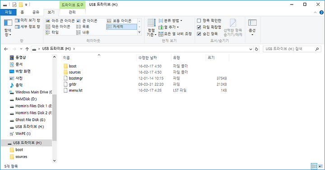This screenshot has width=325, height=170.
Task: Click new folder icon in quick access toolbar
Action: click(x=21, y=5)
